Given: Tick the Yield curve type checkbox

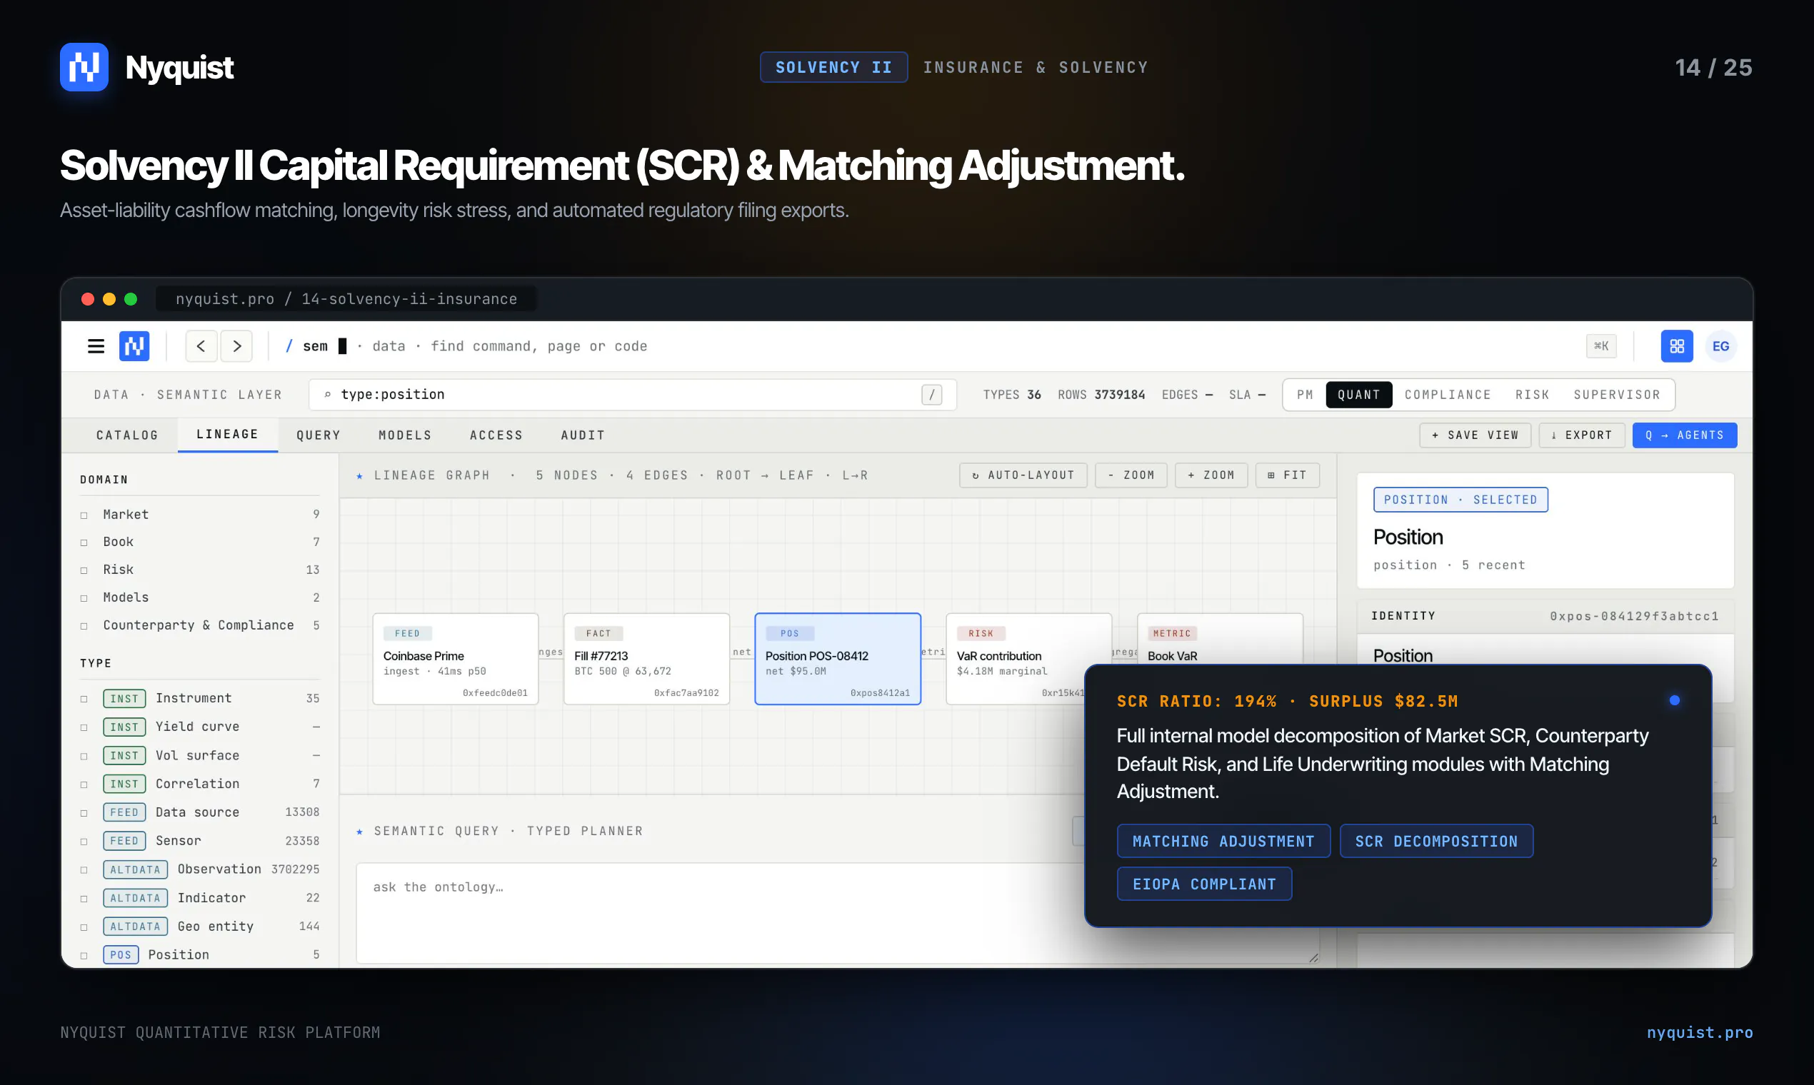Looking at the screenshot, I should (84, 727).
